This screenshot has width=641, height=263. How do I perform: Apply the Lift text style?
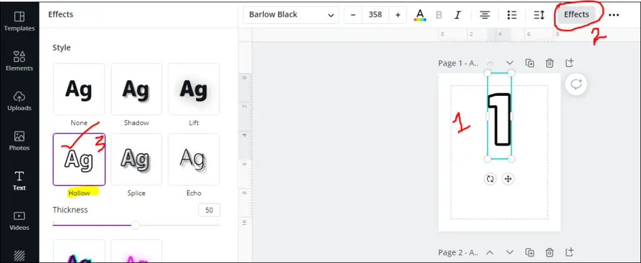(194, 89)
